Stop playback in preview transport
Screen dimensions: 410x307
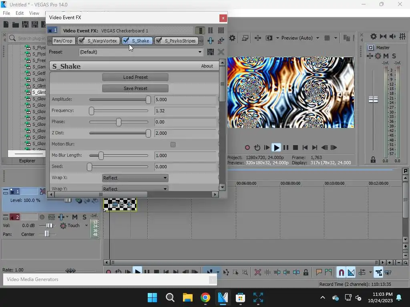coord(295,148)
